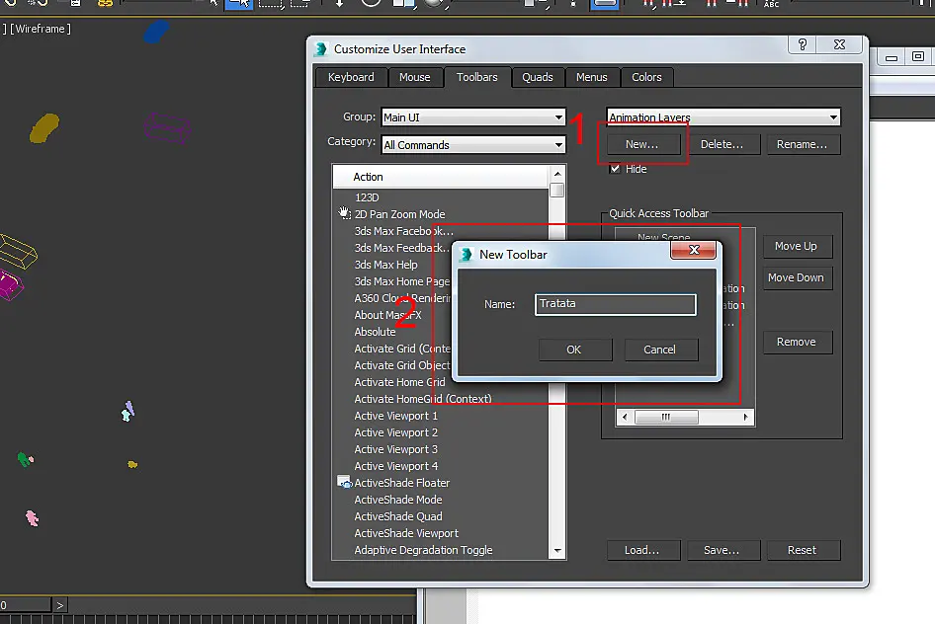This screenshot has height=624, width=935.
Task: Click the Name field containing Tratata
Action: click(x=615, y=304)
